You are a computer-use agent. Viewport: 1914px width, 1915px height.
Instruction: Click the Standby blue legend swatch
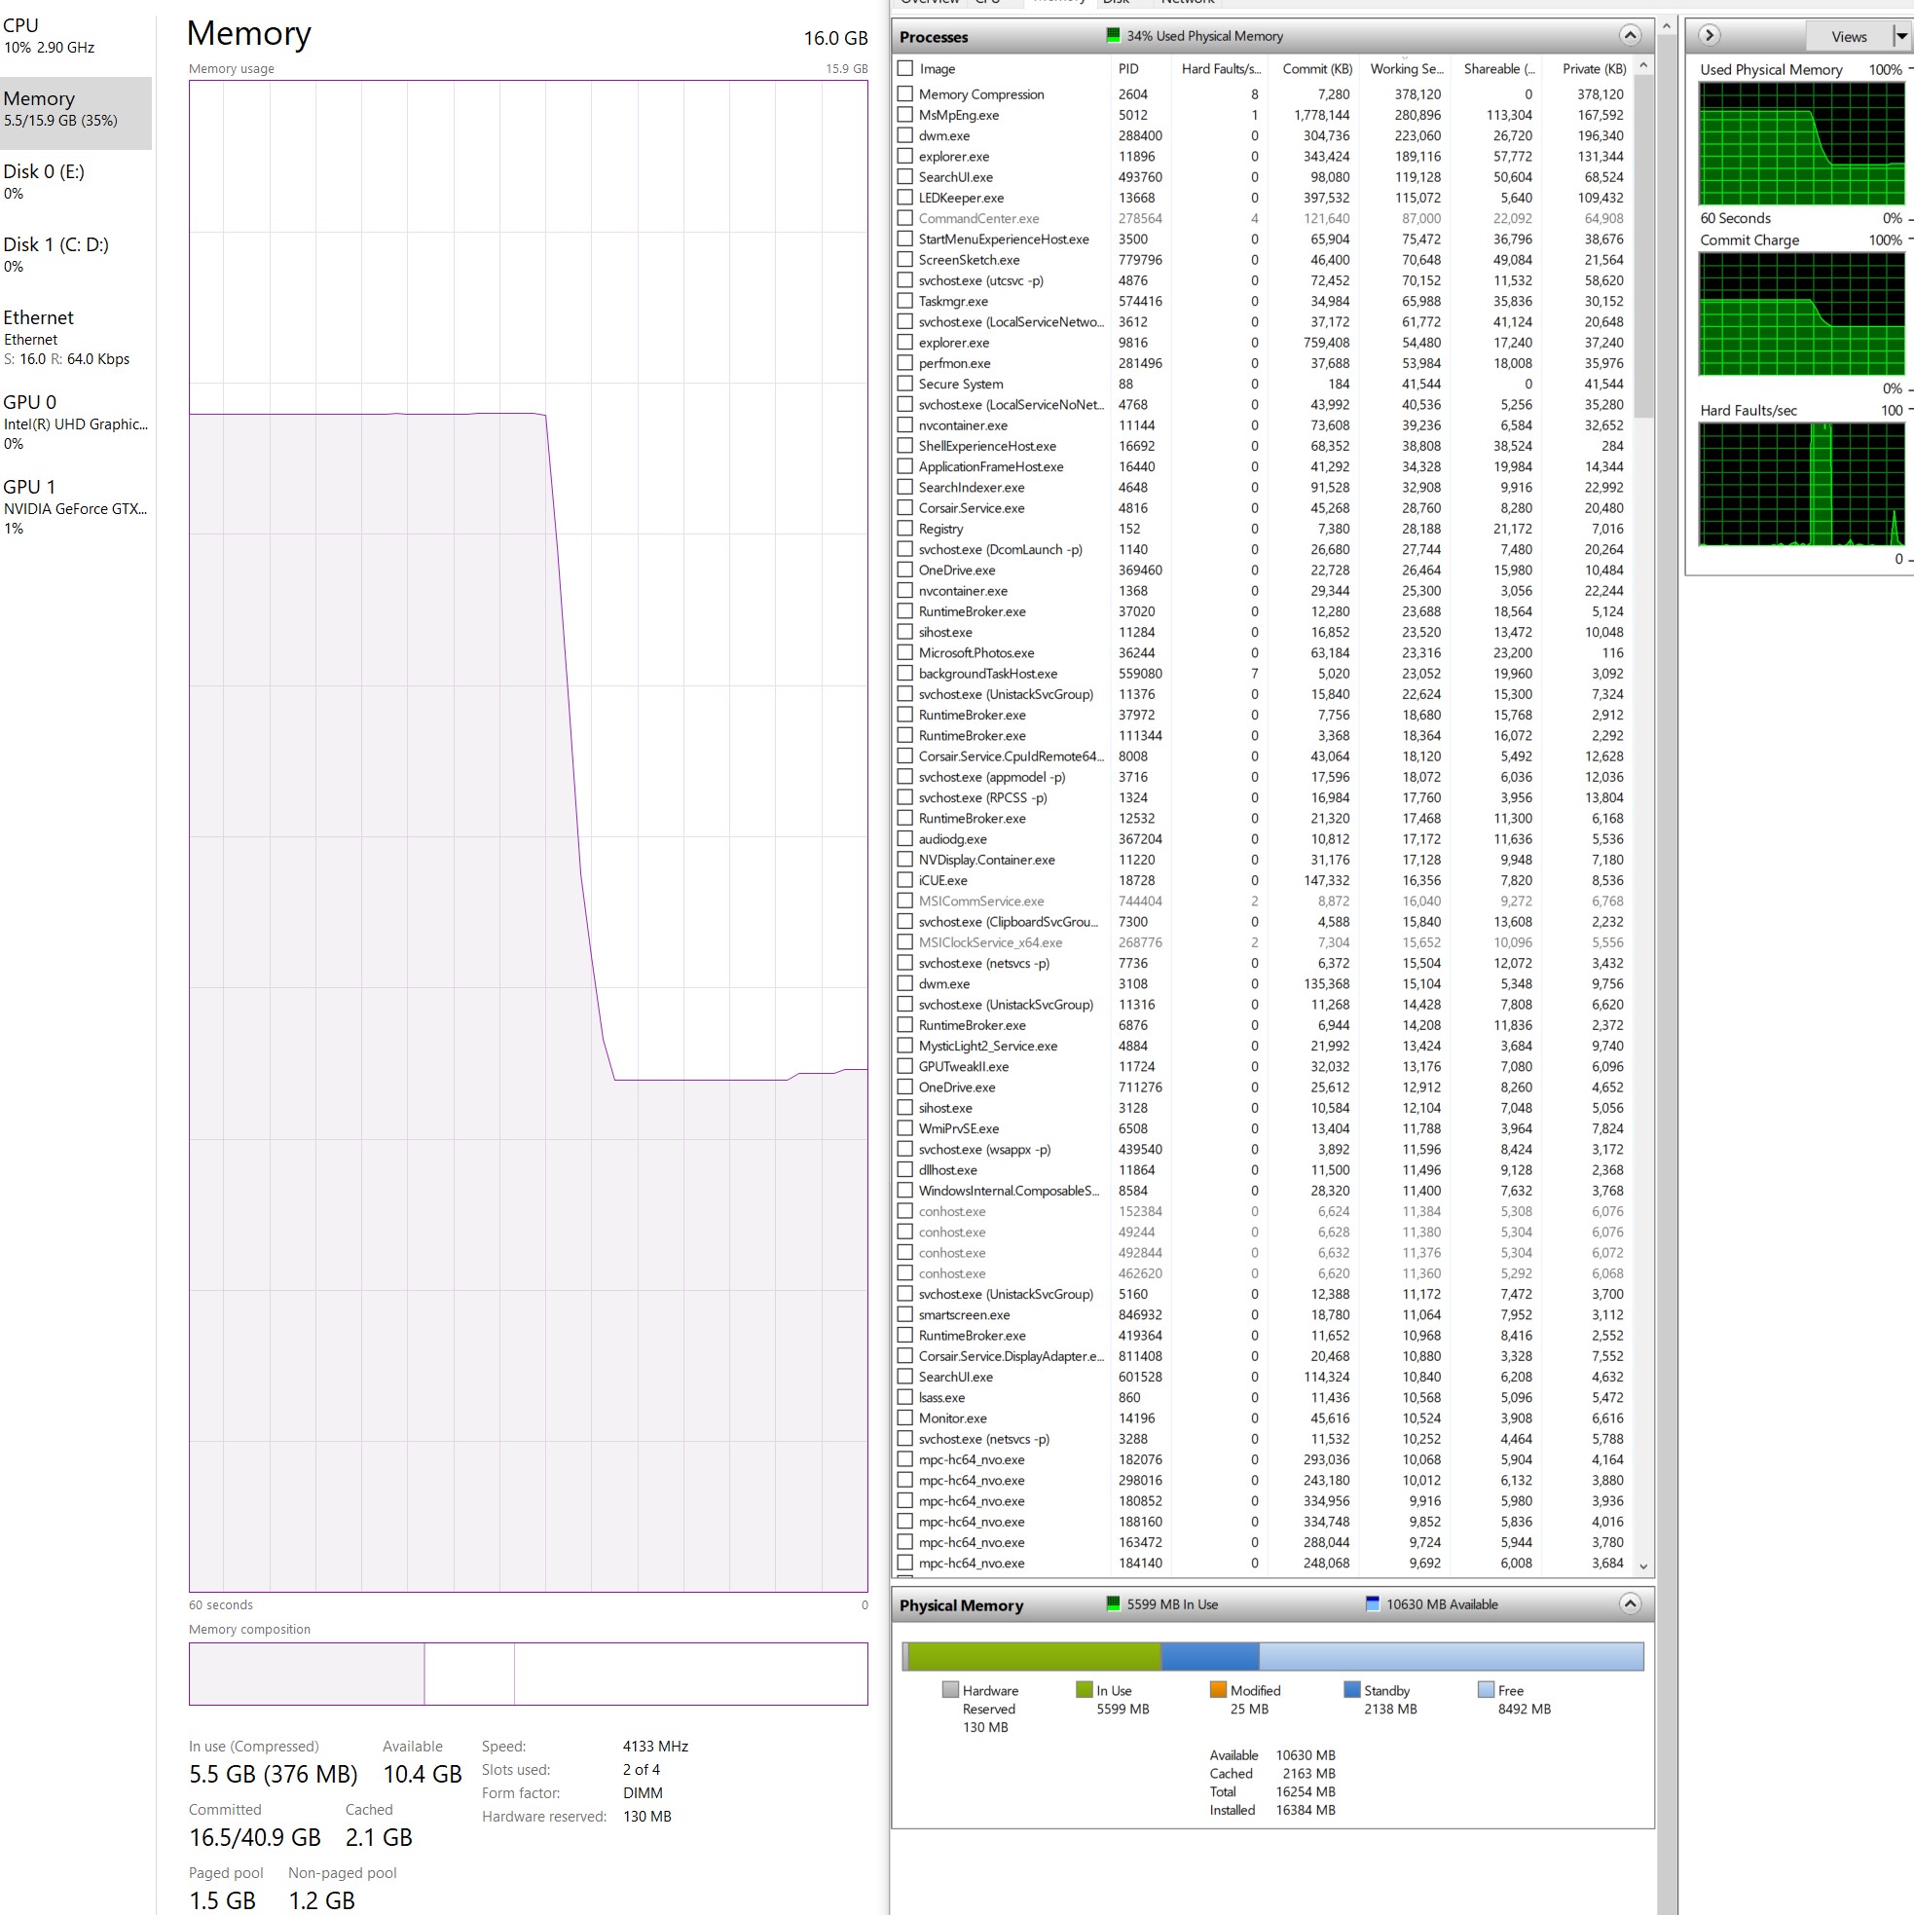coord(1352,1690)
